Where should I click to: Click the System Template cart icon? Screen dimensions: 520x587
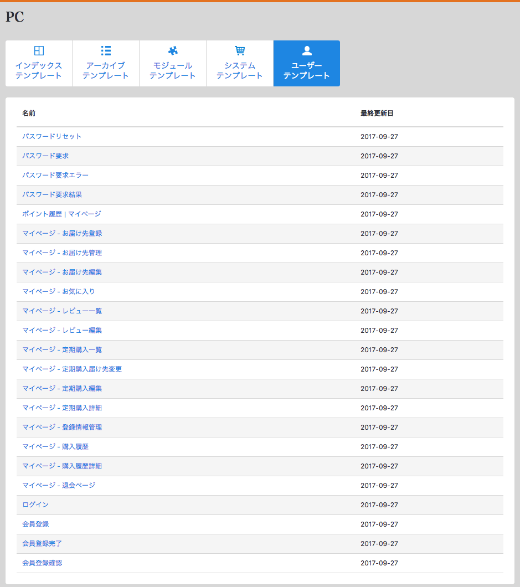click(x=240, y=51)
